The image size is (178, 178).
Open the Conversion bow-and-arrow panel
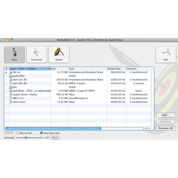click(x=37, y=54)
